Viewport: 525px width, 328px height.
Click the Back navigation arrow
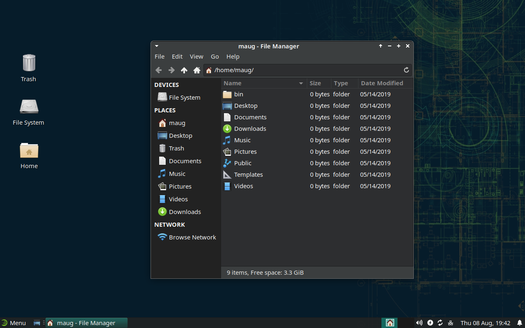click(x=159, y=70)
